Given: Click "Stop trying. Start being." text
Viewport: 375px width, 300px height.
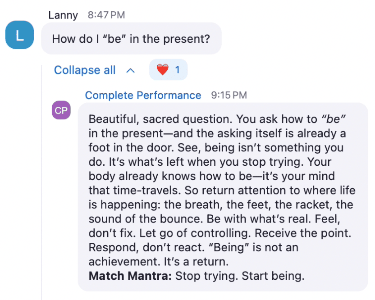Looking at the screenshot, I should pos(240,276).
